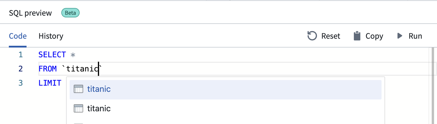Click the SQL preview panel title
437x124 pixels.
(30, 13)
